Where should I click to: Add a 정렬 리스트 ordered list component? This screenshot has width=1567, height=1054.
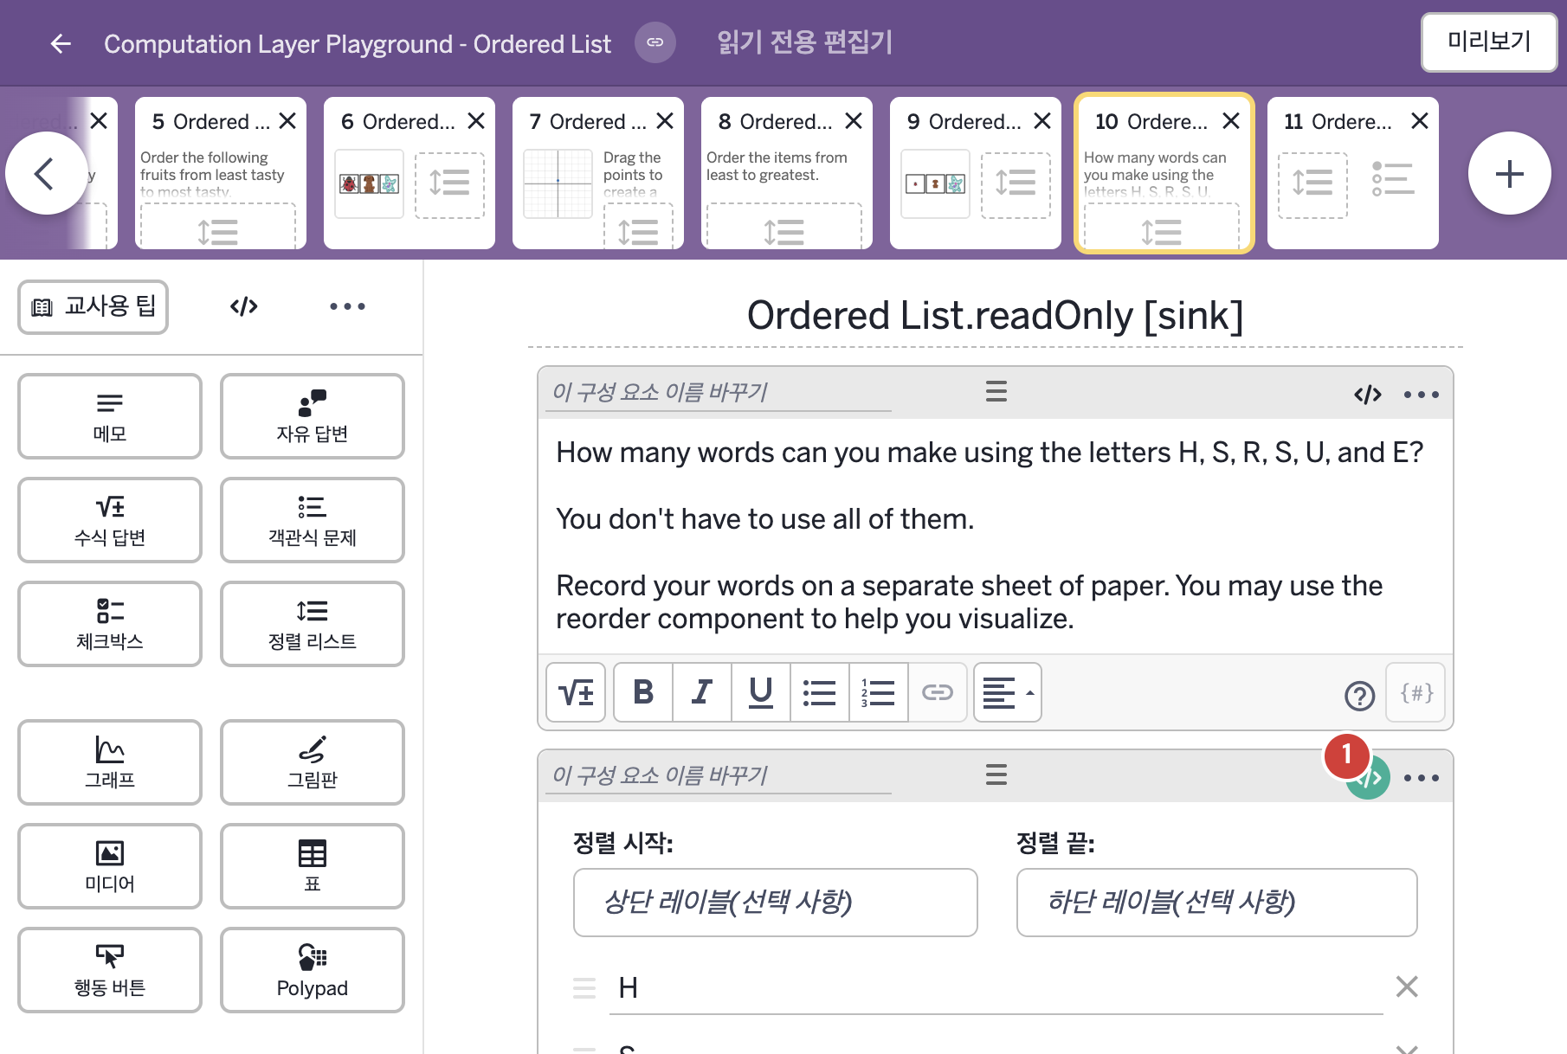click(313, 624)
